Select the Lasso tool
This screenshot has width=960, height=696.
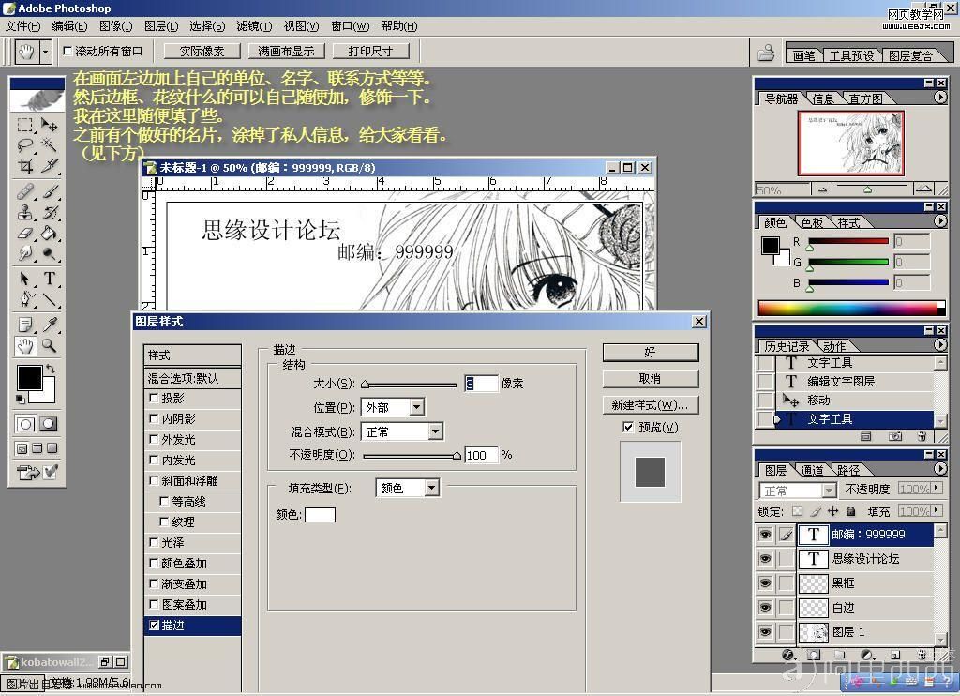[x=25, y=144]
